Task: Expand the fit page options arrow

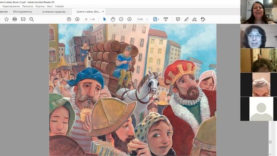Action: coord(159,19)
